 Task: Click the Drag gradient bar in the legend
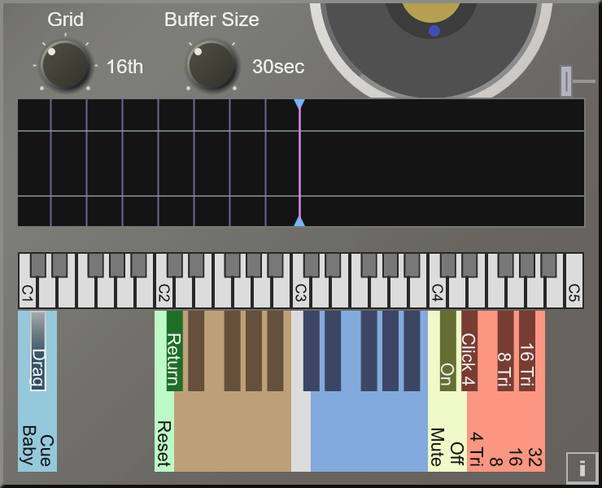tap(38, 351)
